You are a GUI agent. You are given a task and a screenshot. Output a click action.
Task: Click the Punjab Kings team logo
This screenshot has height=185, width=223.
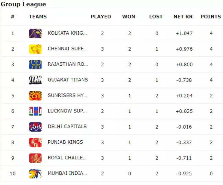[x=35, y=142]
